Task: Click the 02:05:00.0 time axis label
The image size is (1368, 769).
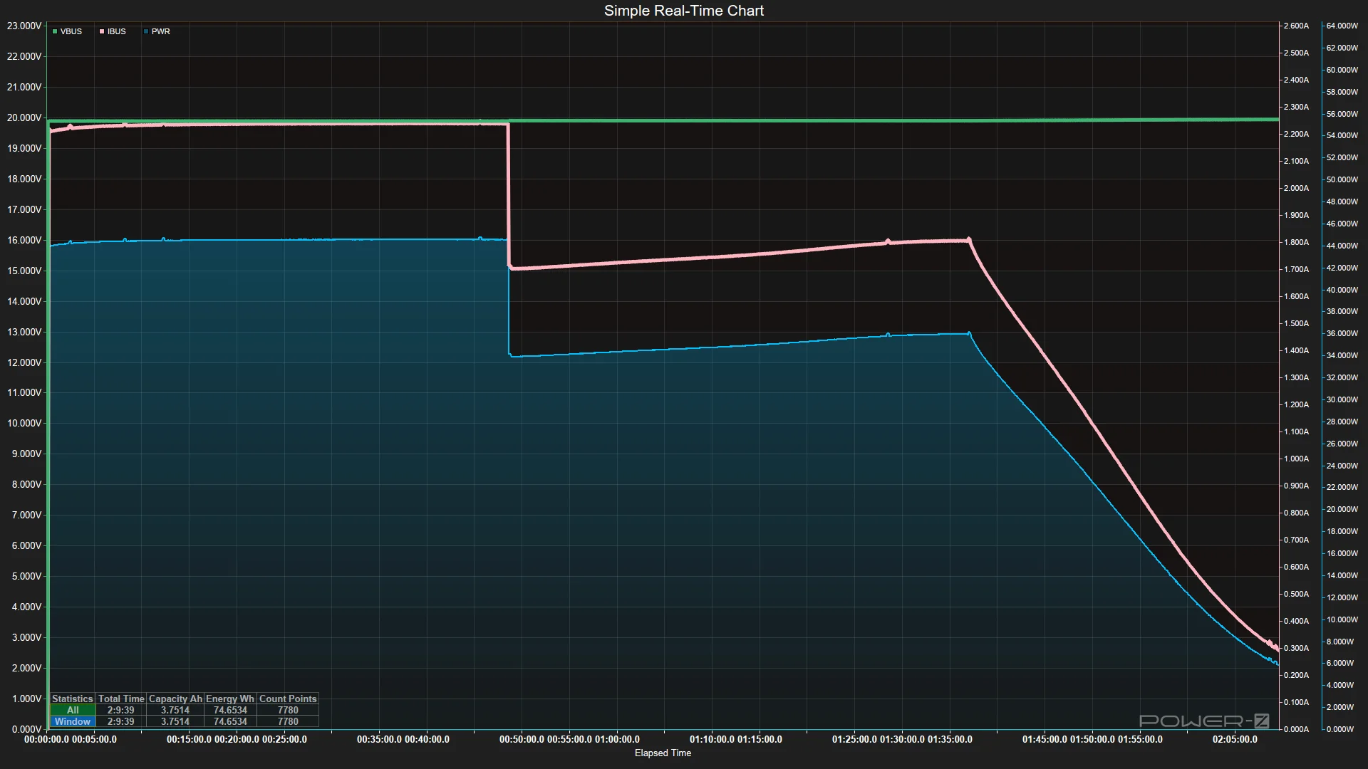Action: coord(1235,739)
